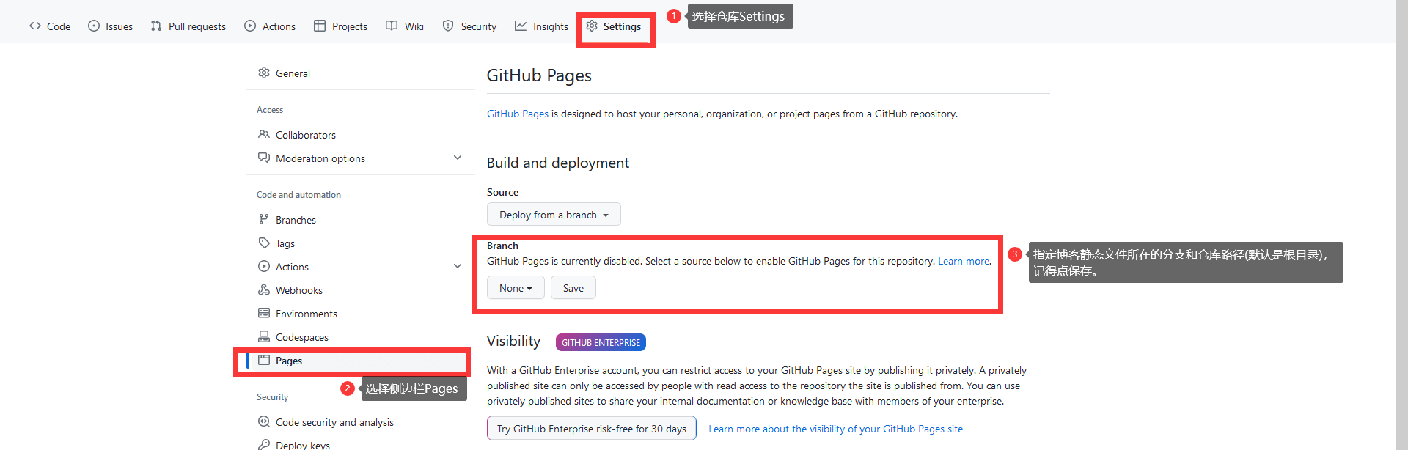
Task: Follow the GitHub Pages link in description
Action: (518, 114)
